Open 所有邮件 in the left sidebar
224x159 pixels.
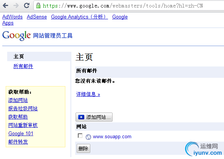click(23, 66)
